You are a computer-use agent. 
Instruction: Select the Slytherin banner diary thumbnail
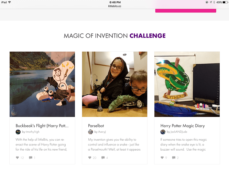pos(187,84)
